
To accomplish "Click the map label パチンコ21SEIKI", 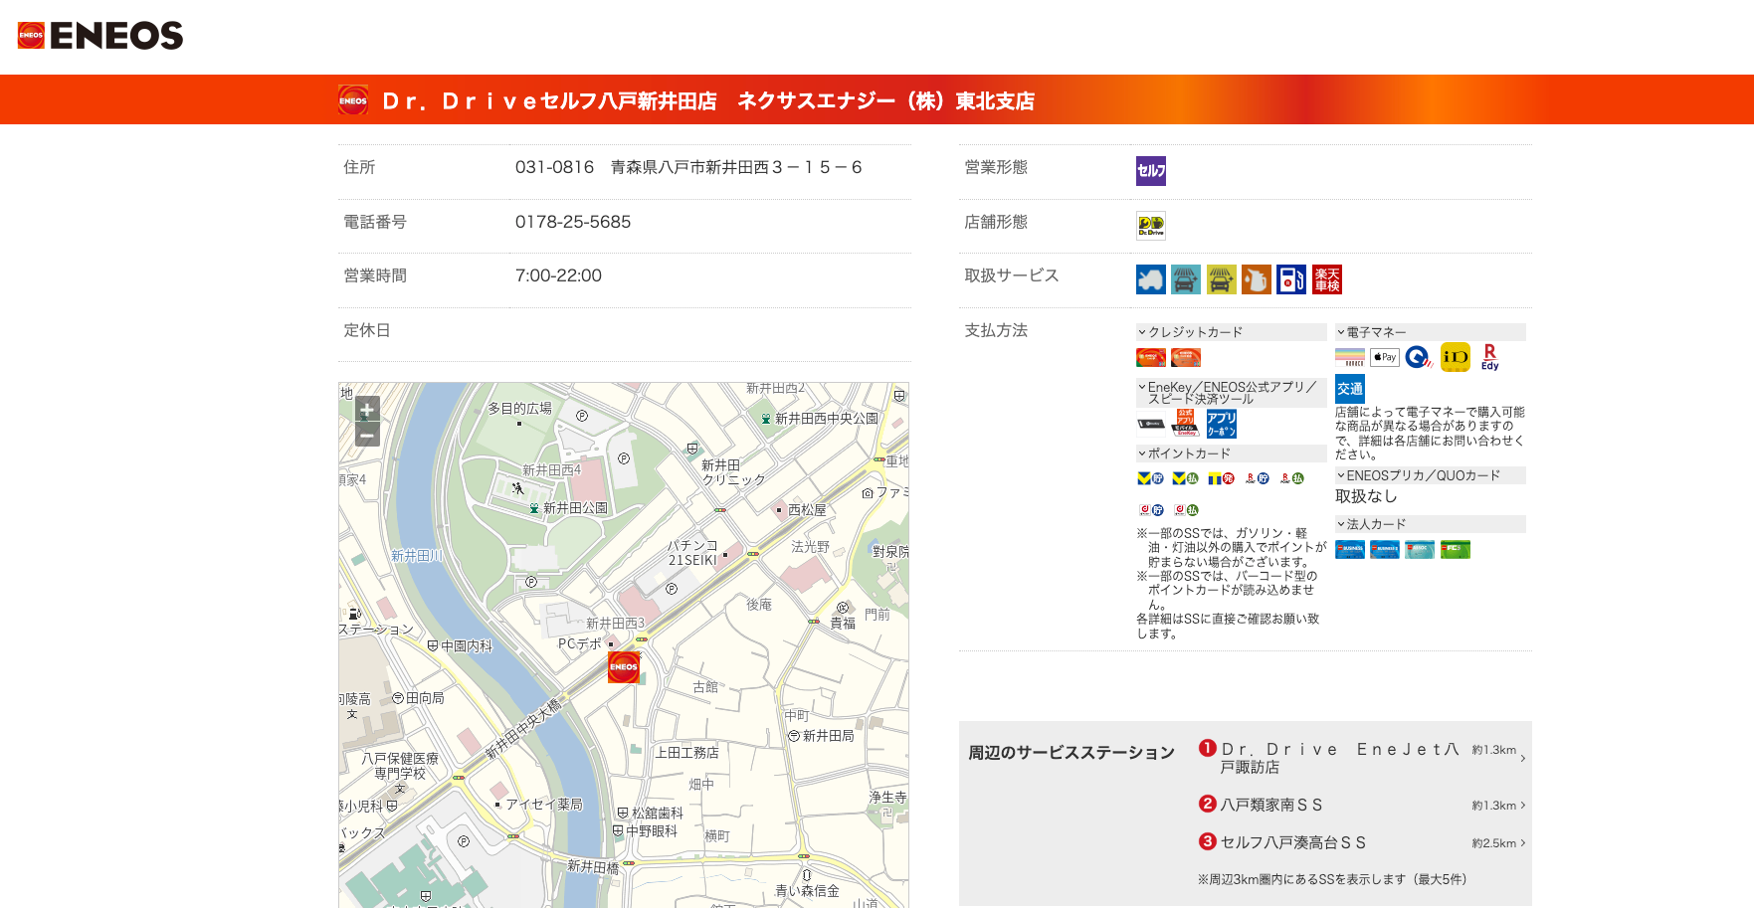I will tap(692, 553).
